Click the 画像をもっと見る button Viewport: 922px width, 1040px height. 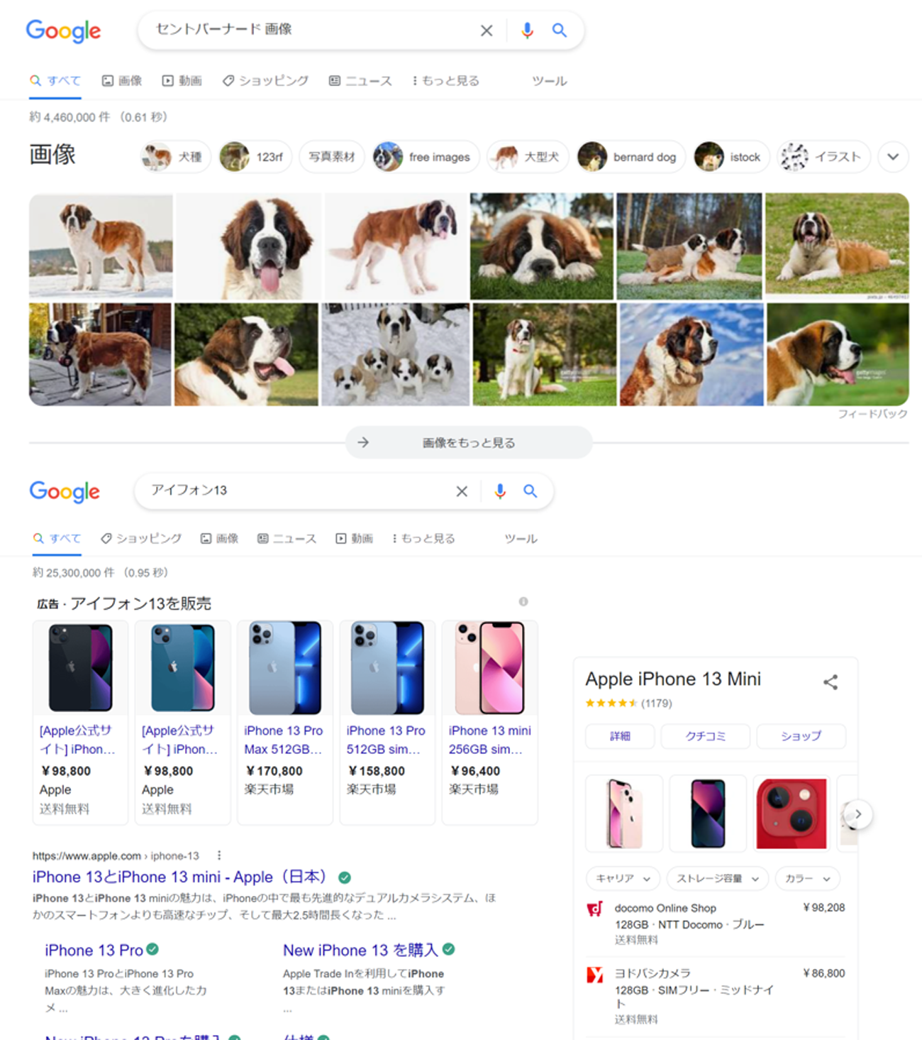(469, 442)
